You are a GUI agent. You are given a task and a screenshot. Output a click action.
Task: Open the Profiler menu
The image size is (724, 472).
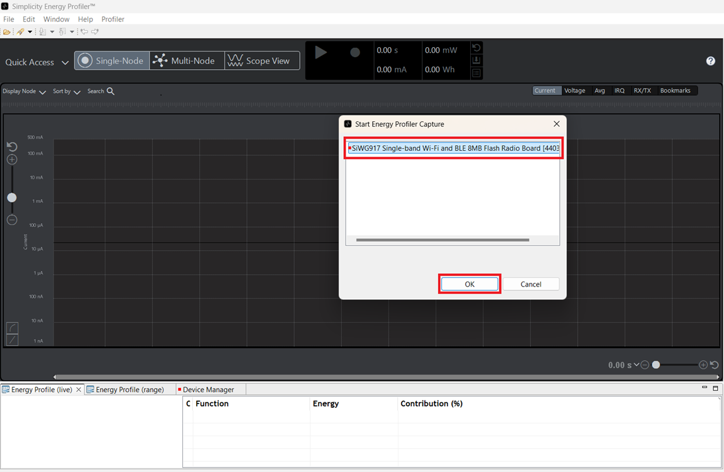click(x=112, y=19)
